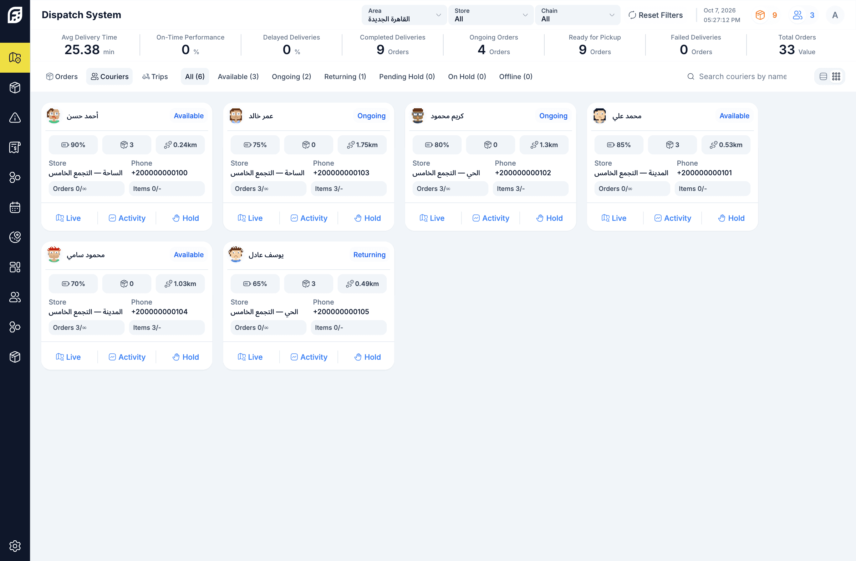Switch to the Trips tab
856x561 pixels.
click(155, 77)
